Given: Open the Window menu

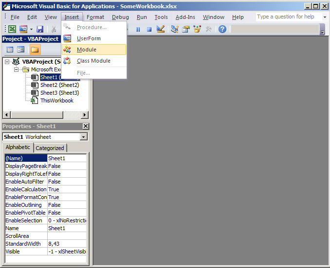Looking at the screenshot, I should pos(214,17).
